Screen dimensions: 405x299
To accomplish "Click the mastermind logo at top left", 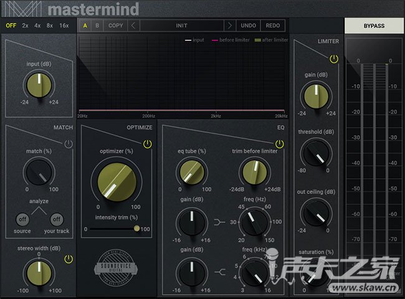I will [x=72, y=9].
